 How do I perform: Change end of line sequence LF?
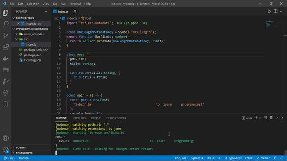[x=219, y=158]
